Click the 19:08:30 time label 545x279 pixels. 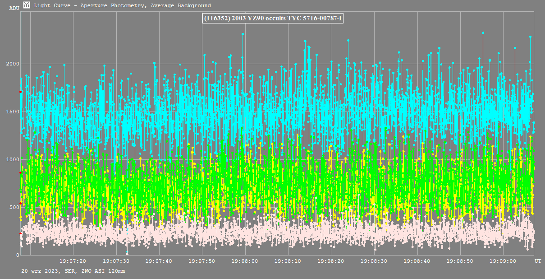pyautogui.click(x=374, y=261)
